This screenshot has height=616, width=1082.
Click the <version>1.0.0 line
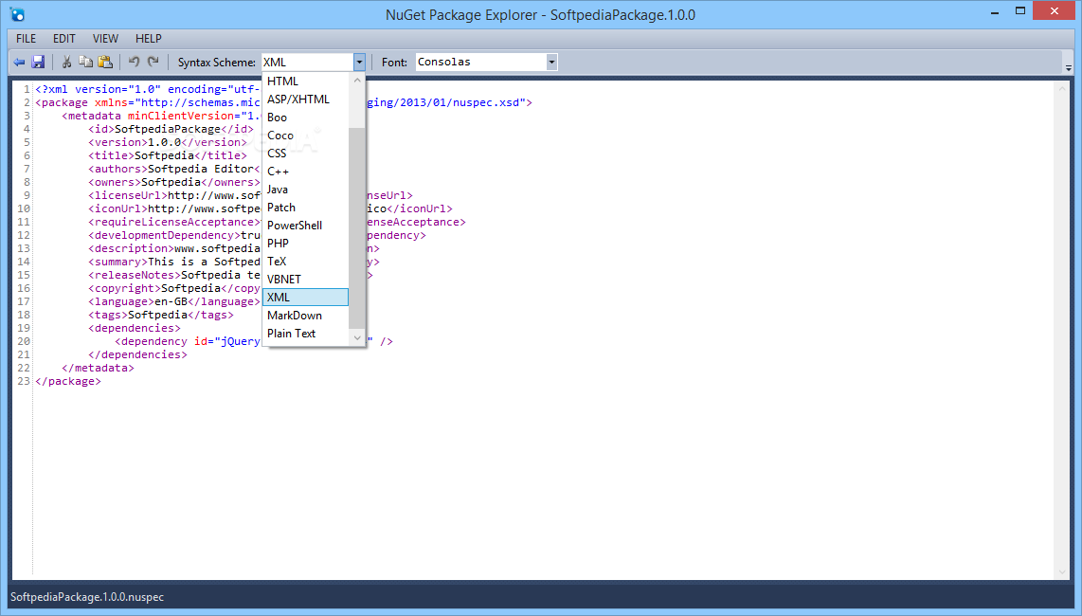(x=167, y=142)
